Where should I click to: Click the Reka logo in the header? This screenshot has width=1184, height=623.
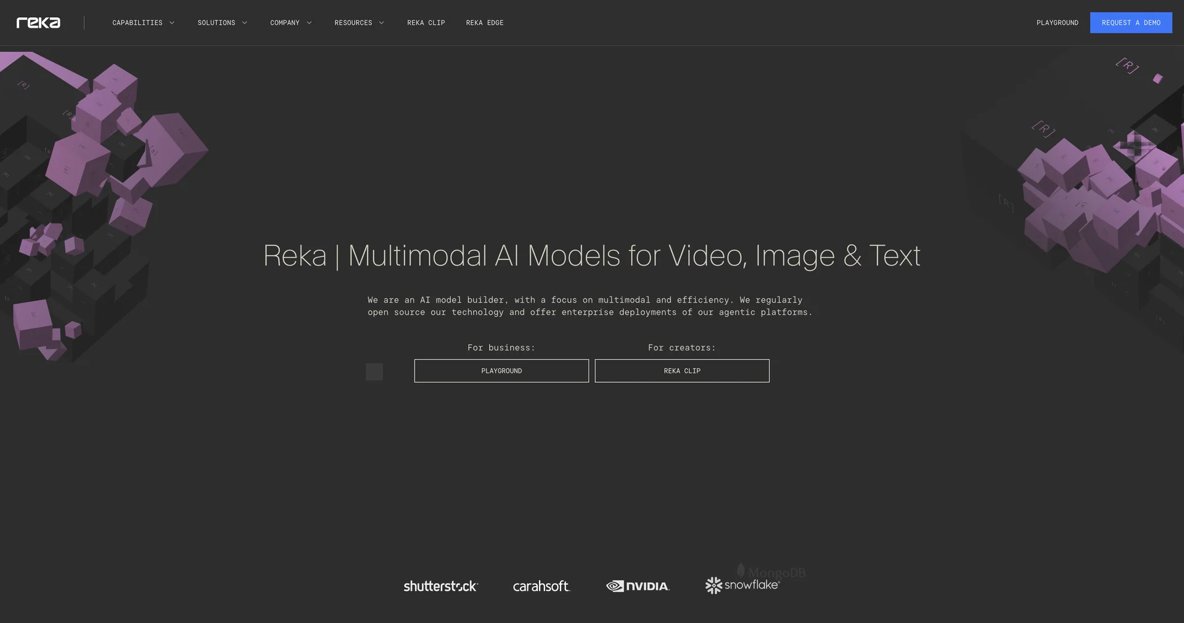click(38, 23)
